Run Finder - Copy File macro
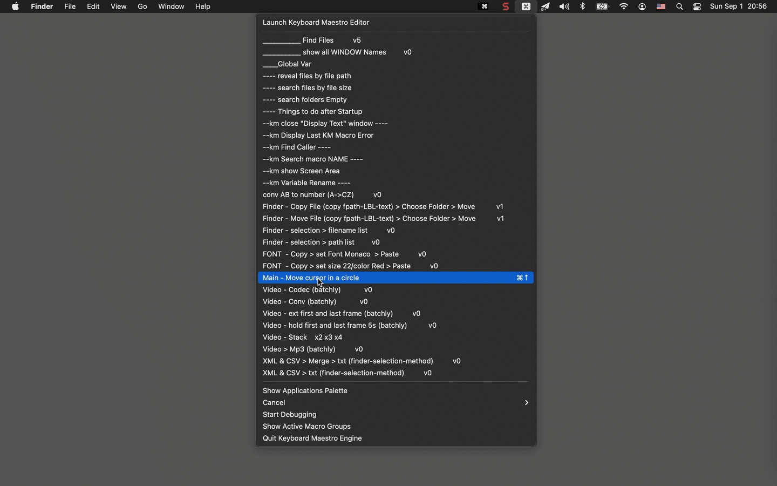Screen dimensions: 777x486 click(x=396, y=207)
